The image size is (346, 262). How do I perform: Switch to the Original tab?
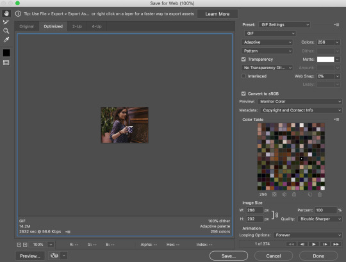pyautogui.click(x=26, y=26)
